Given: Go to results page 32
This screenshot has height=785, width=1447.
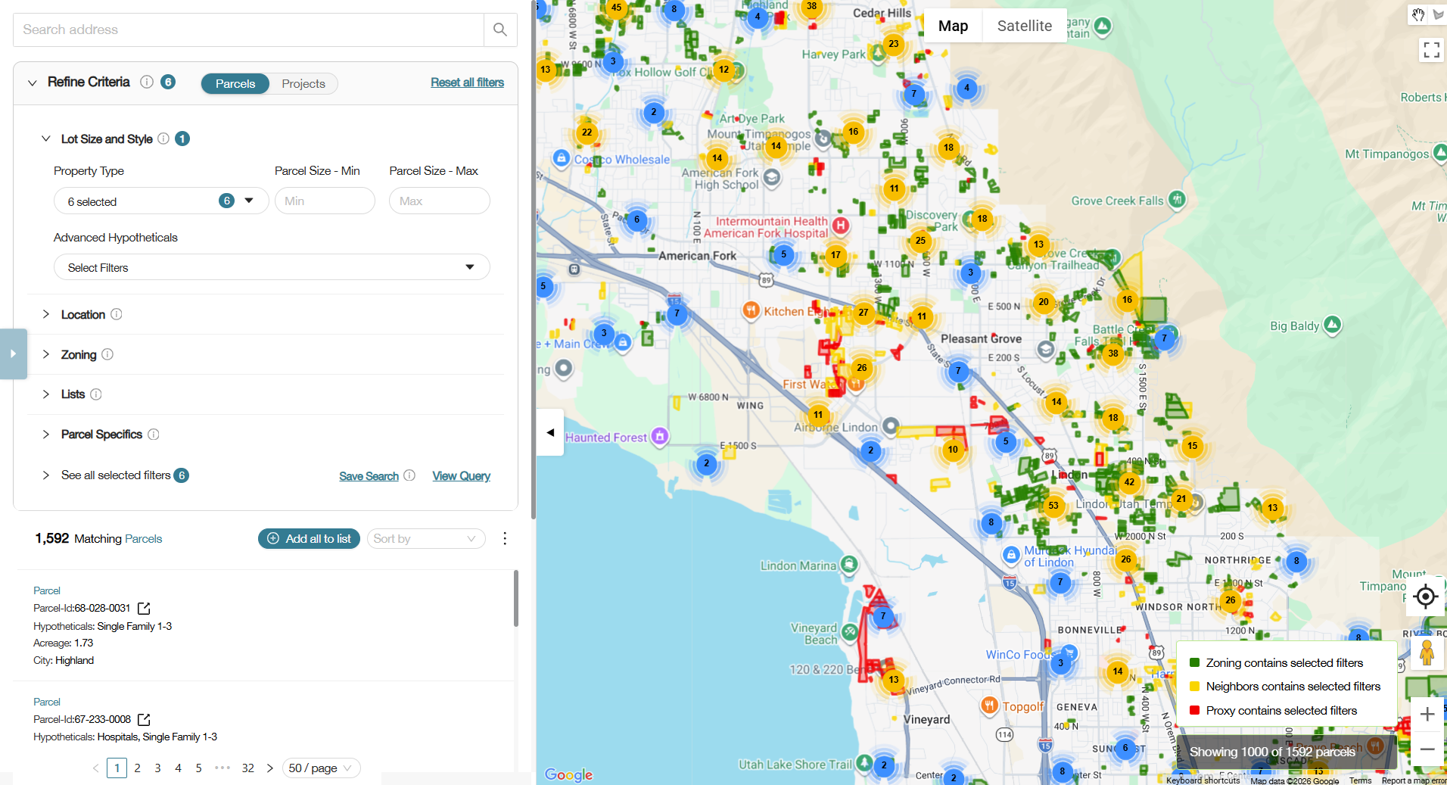Looking at the screenshot, I should (x=247, y=768).
